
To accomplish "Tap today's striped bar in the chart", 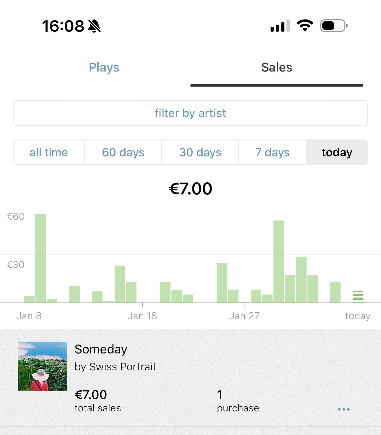I will (358, 296).
